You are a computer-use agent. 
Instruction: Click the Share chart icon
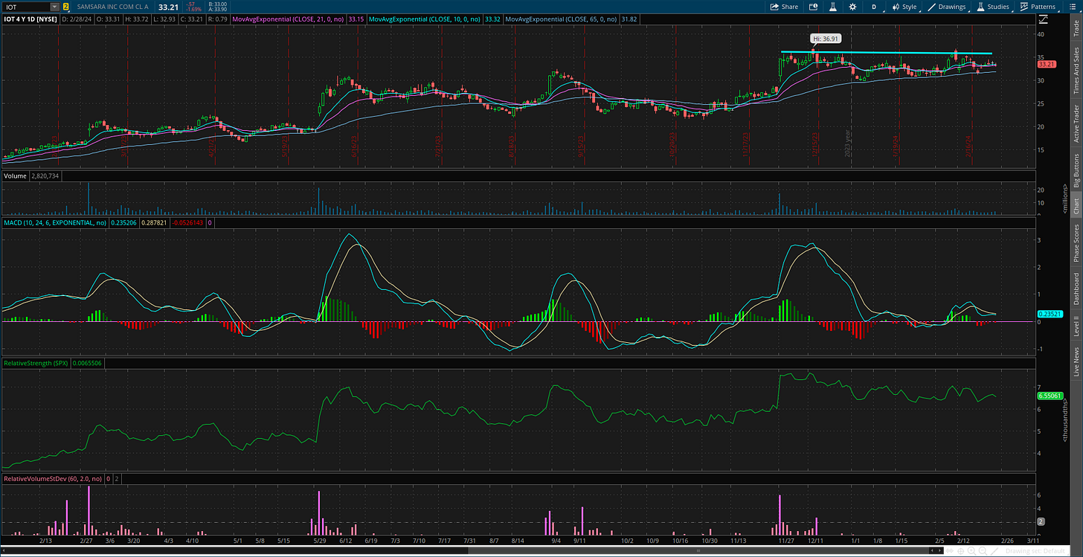pos(785,7)
